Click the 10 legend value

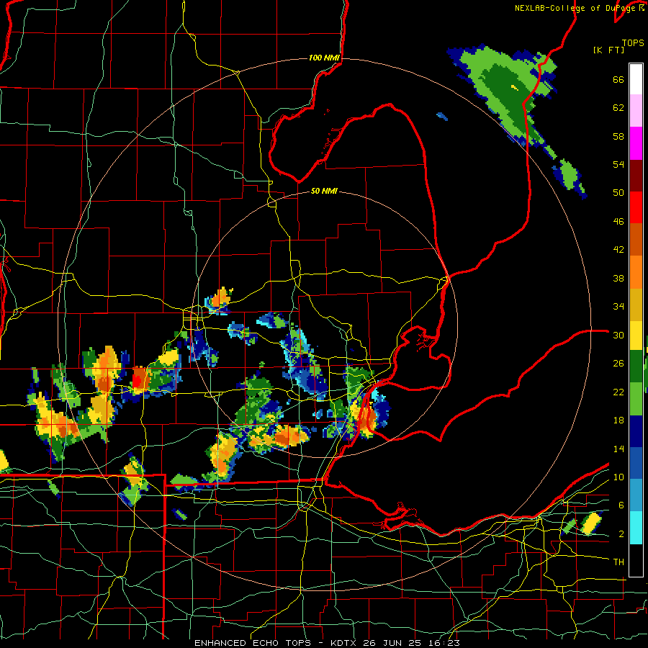[x=618, y=477]
